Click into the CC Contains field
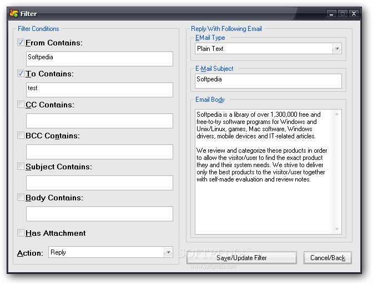 point(99,121)
